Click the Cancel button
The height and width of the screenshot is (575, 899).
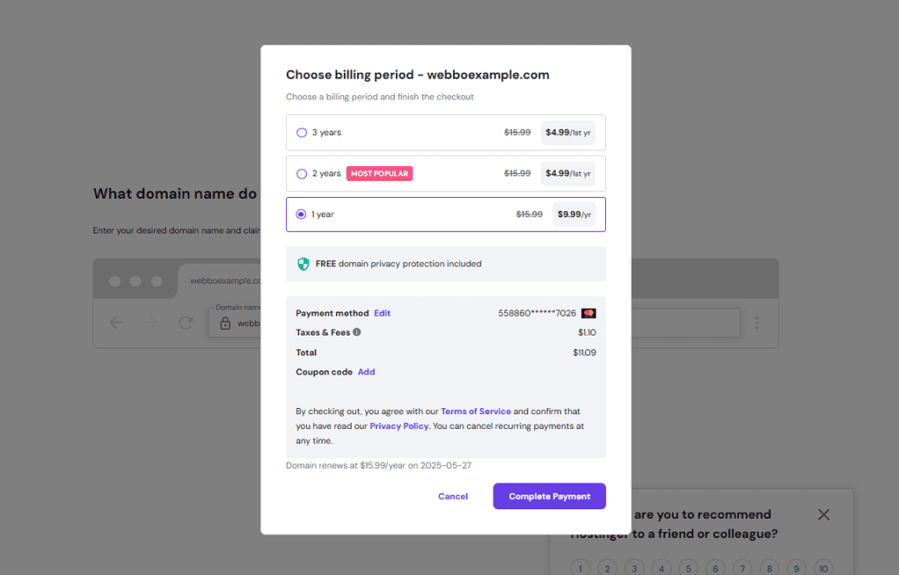click(453, 497)
